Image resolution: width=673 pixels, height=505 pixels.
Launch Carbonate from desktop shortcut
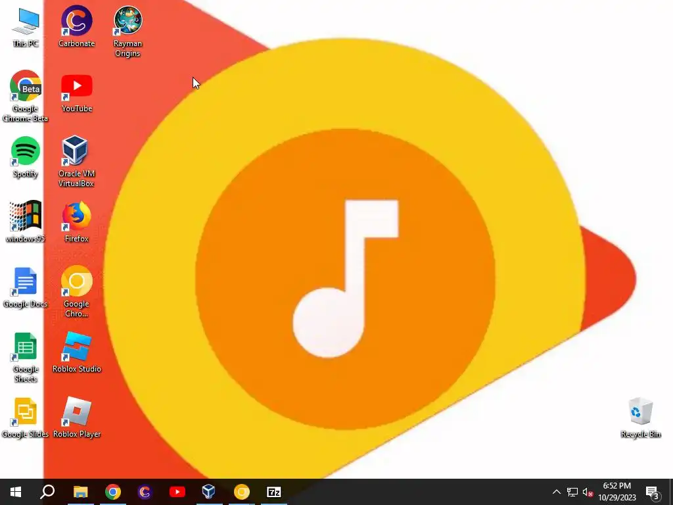tap(76, 26)
